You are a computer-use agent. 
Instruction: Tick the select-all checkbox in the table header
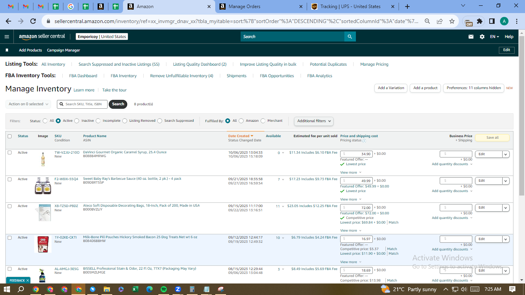[x=10, y=136]
